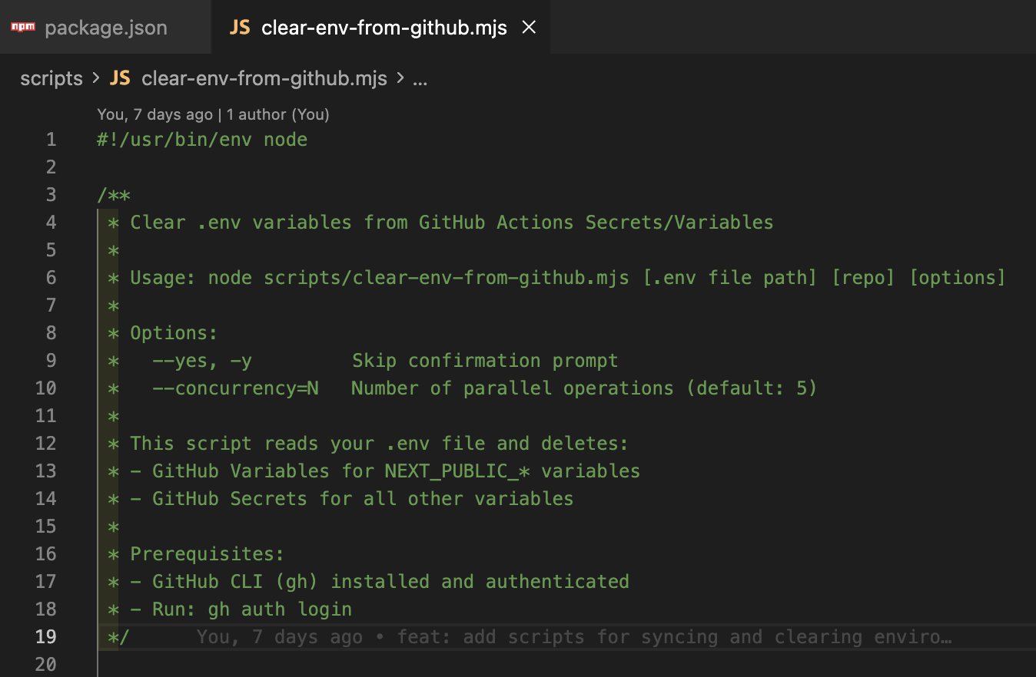The width and height of the screenshot is (1036, 677).
Task: Open the "You, 7 days ago" CodeLens
Action: (x=154, y=114)
